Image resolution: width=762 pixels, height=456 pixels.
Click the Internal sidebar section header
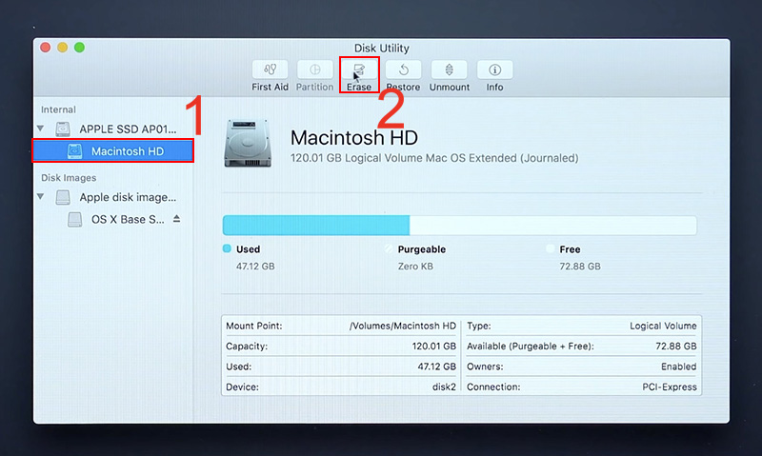[58, 109]
